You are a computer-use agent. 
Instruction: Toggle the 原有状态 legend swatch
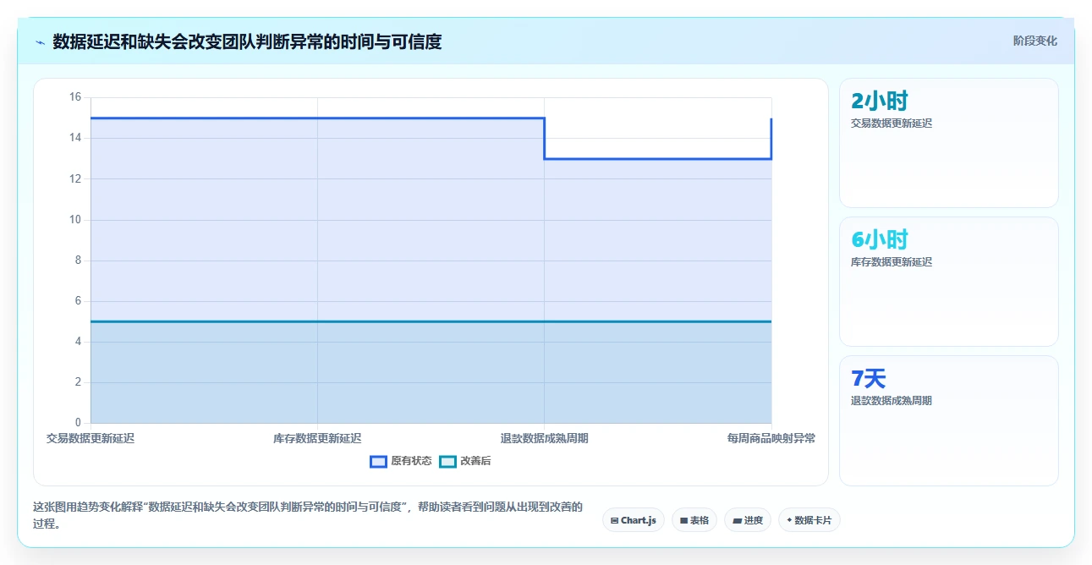pos(378,461)
